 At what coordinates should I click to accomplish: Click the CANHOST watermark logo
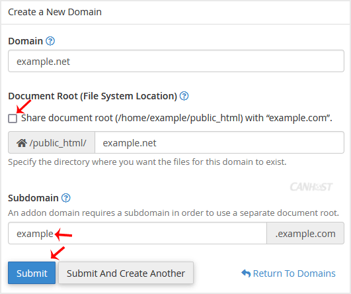coord(311,187)
